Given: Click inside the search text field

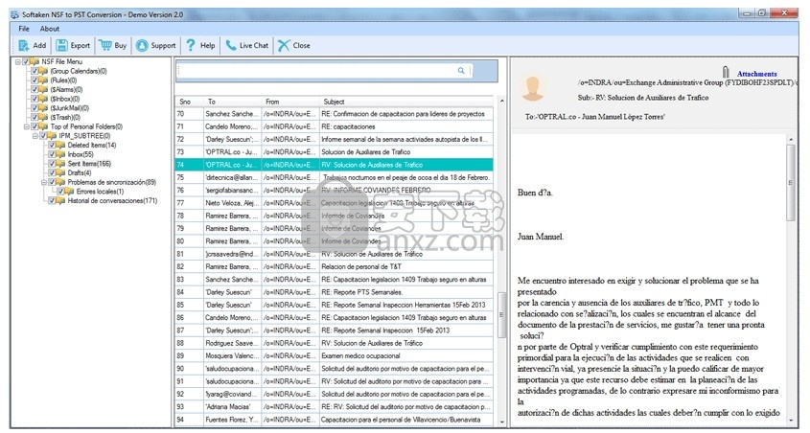Looking at the screenshot, I should (x=317, y=71).
